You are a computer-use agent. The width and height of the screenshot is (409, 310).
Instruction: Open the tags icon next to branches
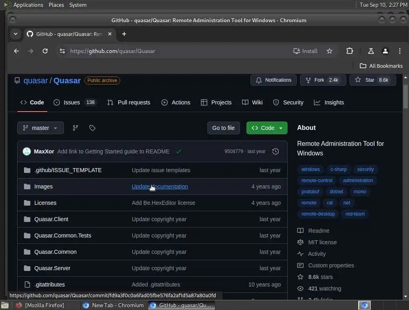(92, 128)
